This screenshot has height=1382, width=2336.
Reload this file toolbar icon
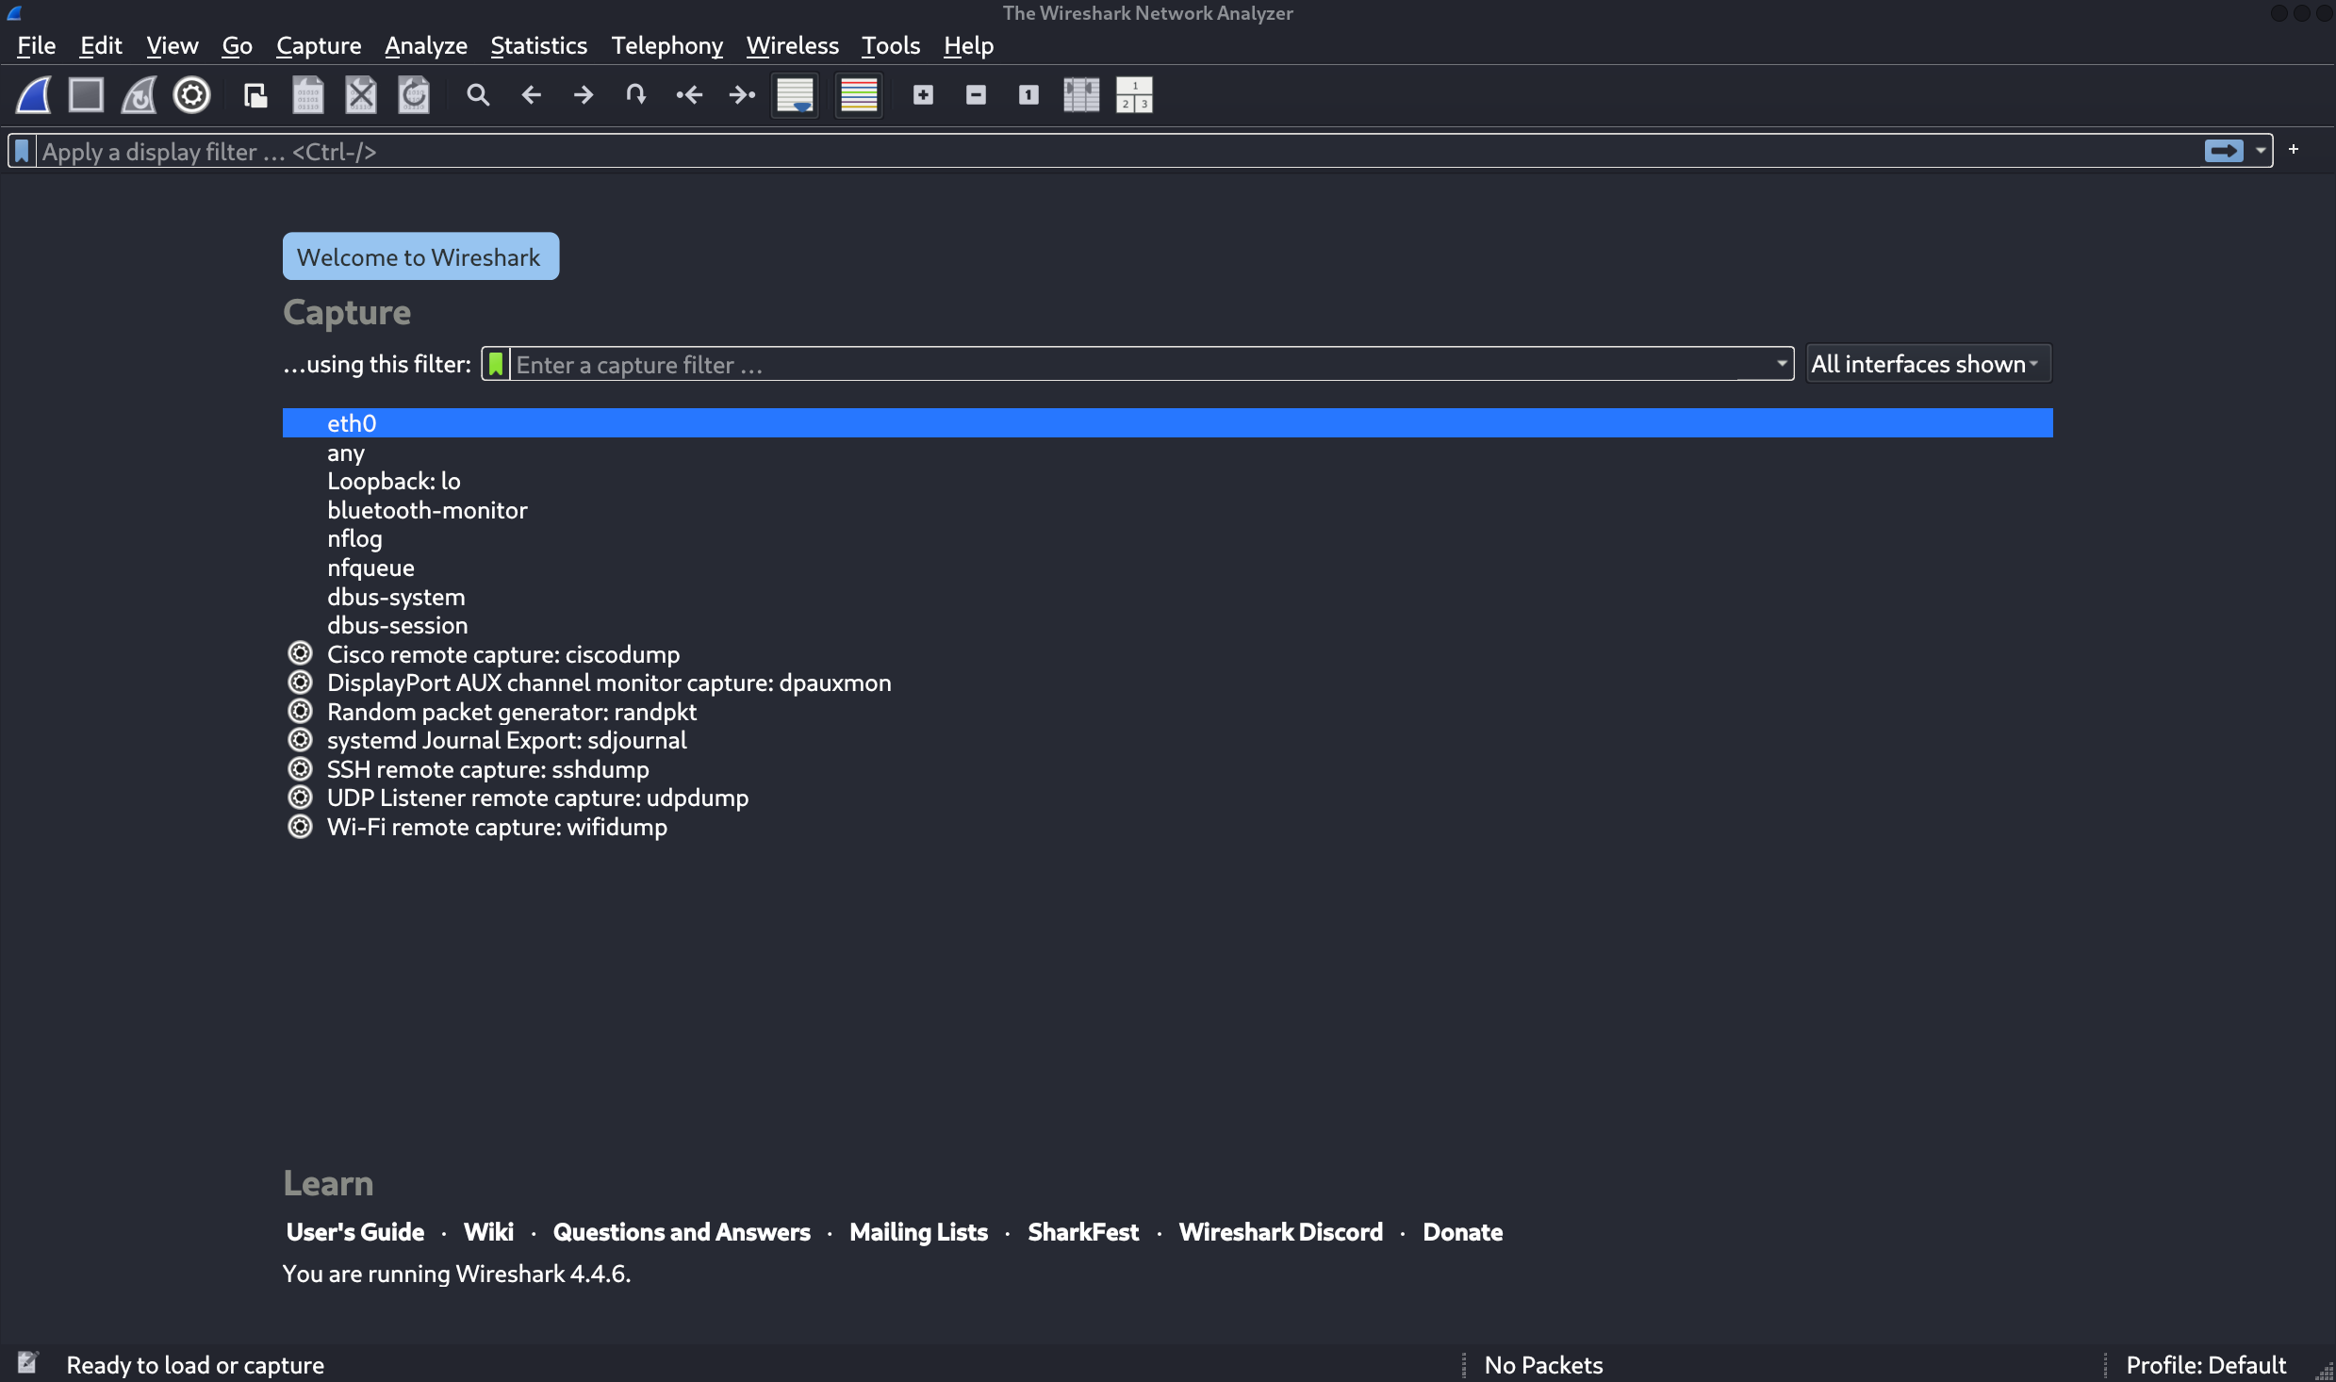click(x=414, y=95)
